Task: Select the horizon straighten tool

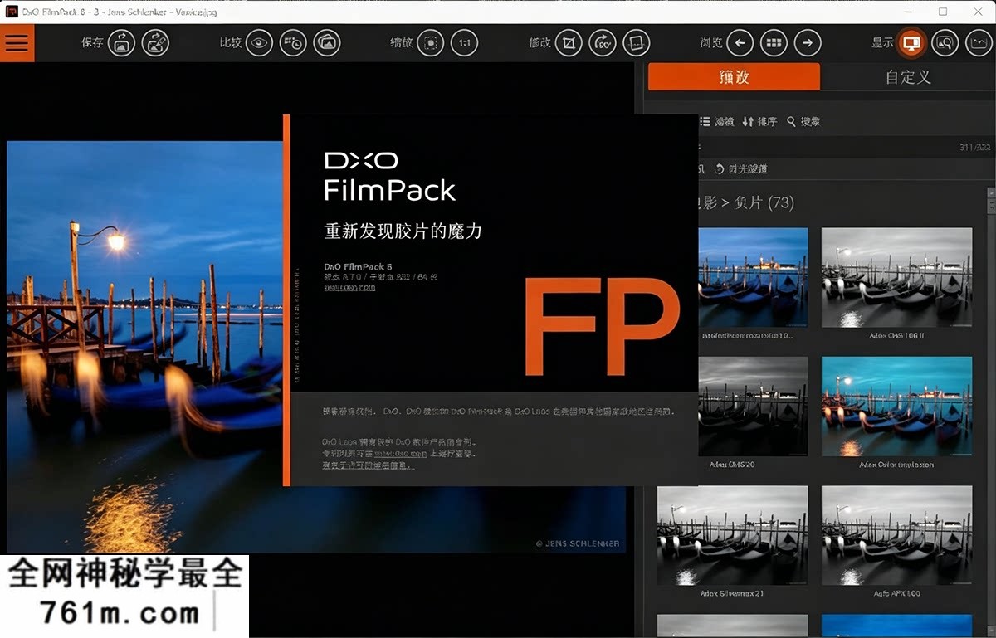Action: coord(636,43)
